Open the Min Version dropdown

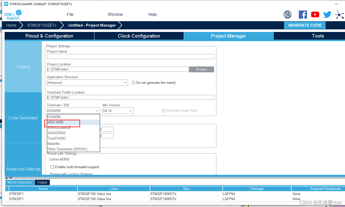118,111
